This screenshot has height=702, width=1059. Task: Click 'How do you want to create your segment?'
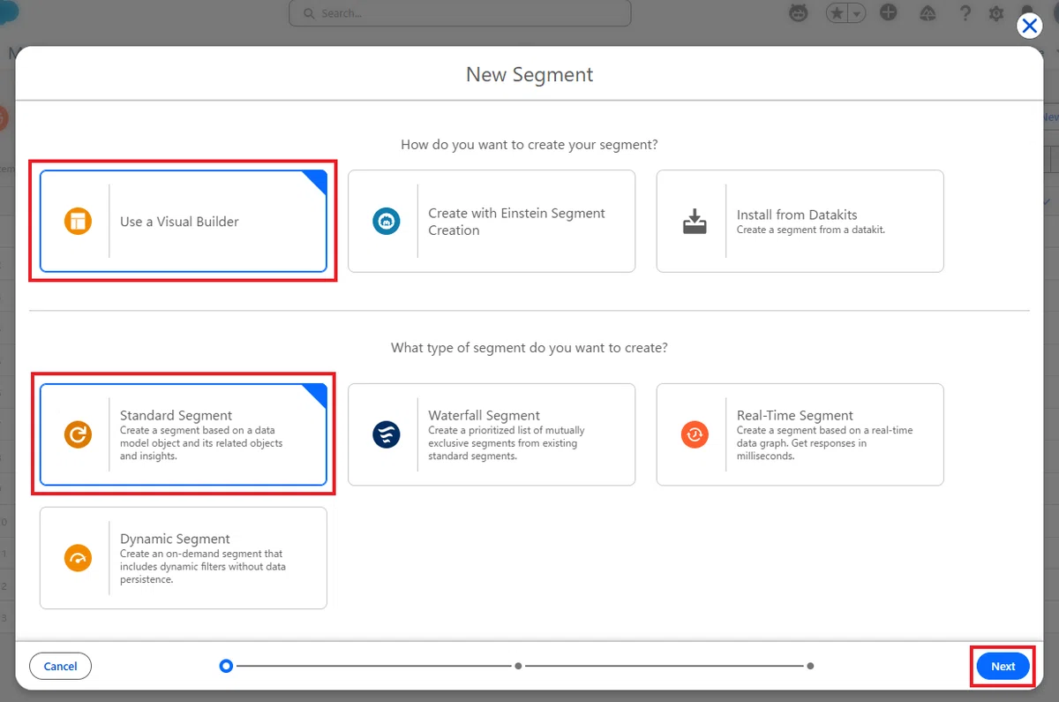coord(529,144)
